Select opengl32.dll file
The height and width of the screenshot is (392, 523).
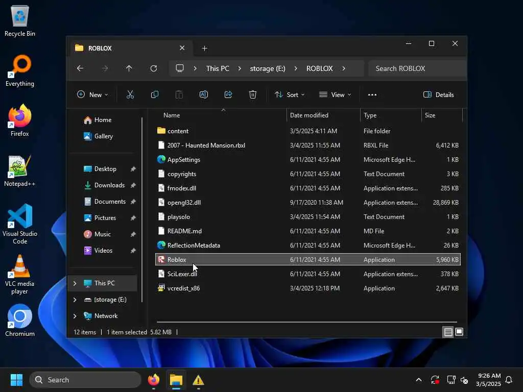coord(308,203)
